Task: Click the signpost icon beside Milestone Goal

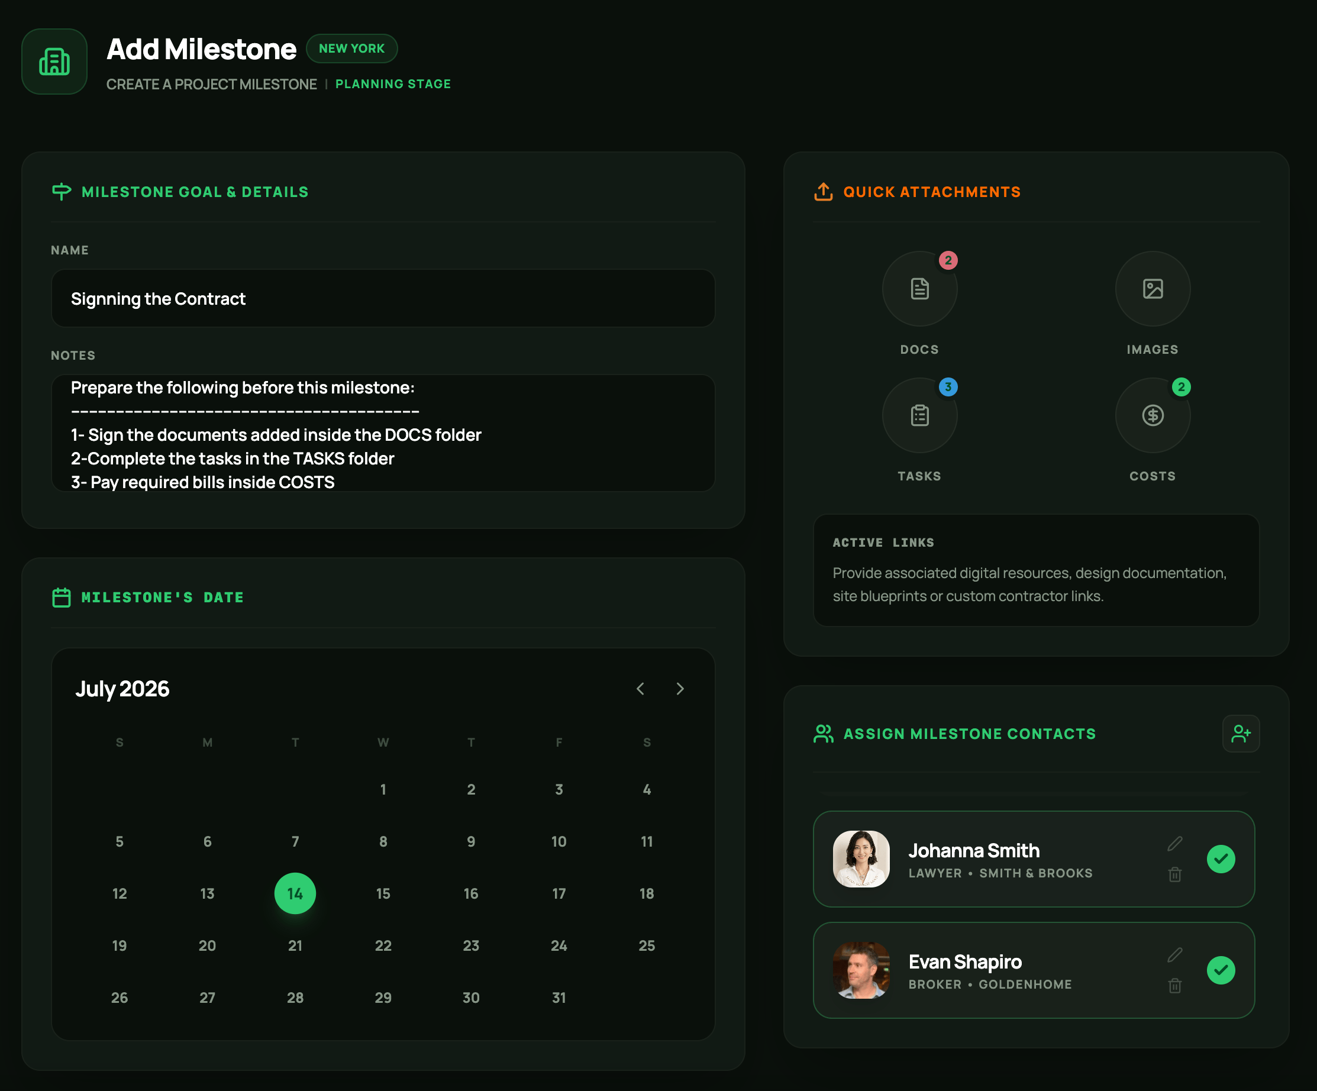Action: (62, 192)
